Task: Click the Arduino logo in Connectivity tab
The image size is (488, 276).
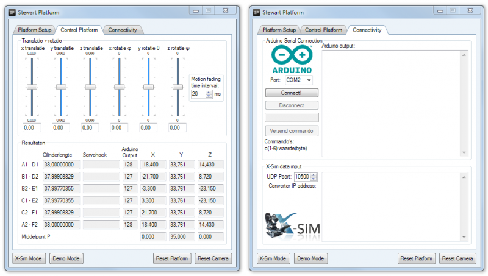Action: [292, 60]
